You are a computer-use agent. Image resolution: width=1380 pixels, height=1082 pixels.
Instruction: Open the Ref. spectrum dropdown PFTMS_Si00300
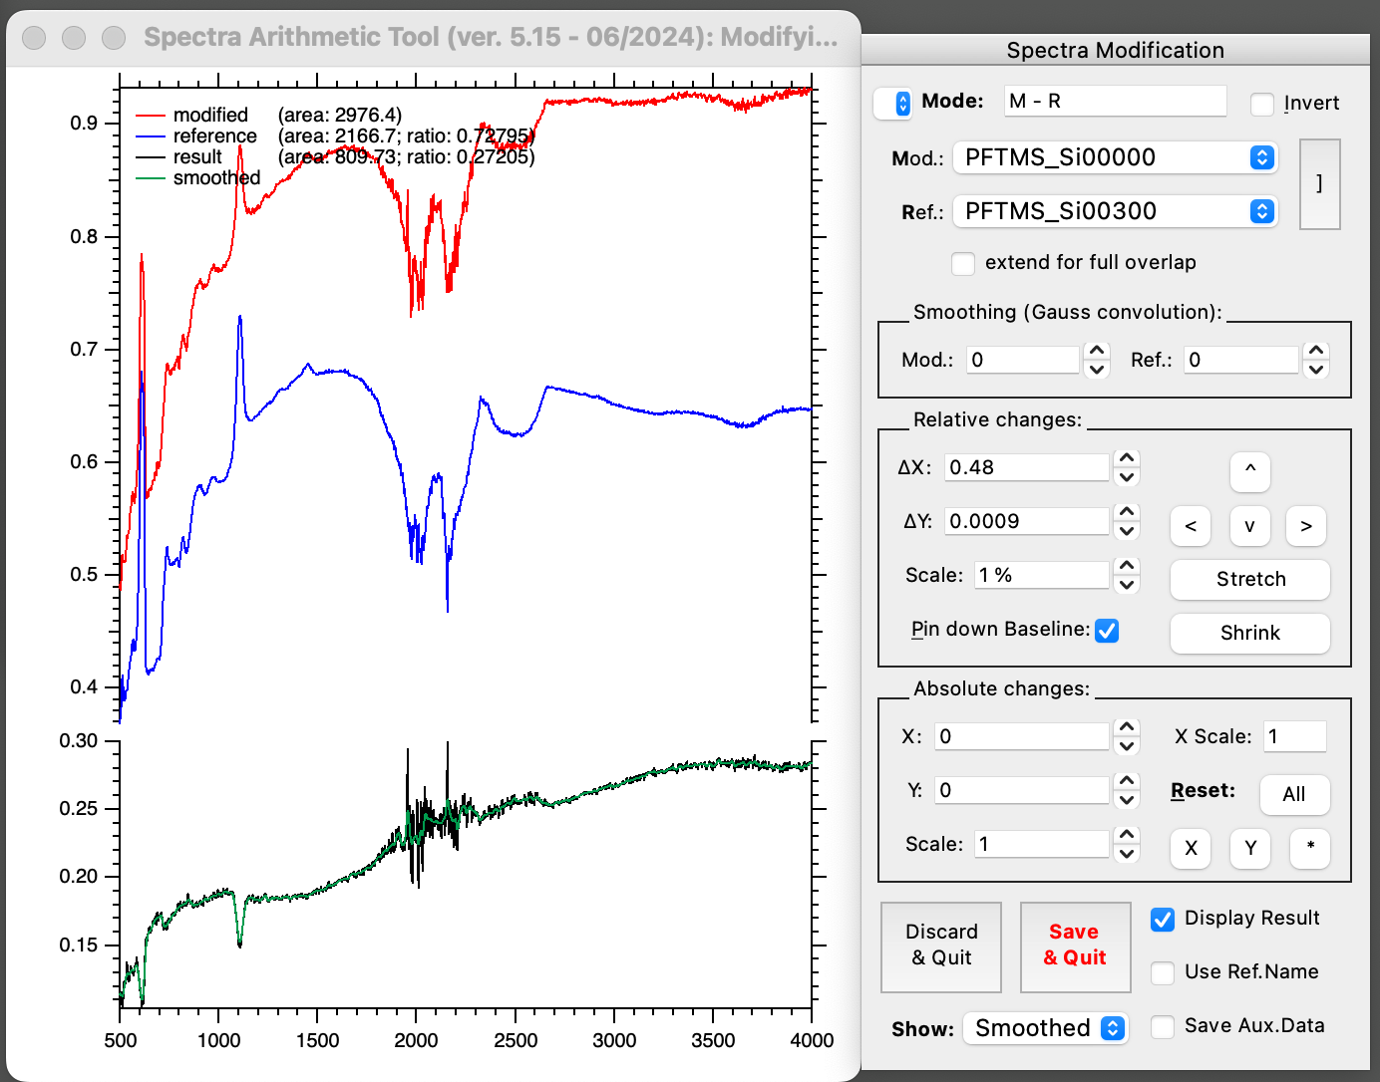(x=1115, y=211)
